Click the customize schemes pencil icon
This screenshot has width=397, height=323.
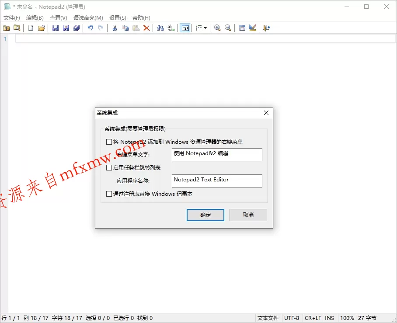(x=253, y=28)
